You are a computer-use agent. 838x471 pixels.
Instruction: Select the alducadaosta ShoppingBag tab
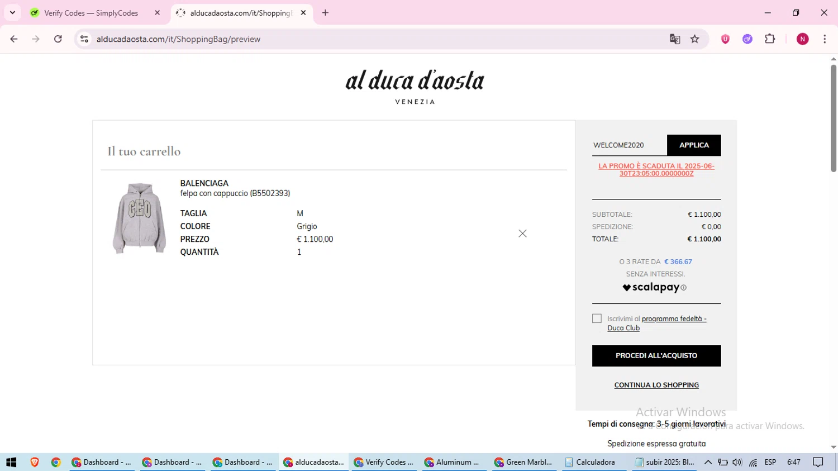point(241,13)
